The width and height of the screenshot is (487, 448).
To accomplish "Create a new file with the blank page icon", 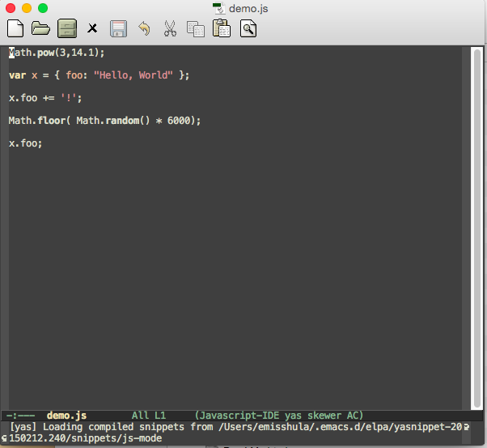I will (x=15, y=28).
